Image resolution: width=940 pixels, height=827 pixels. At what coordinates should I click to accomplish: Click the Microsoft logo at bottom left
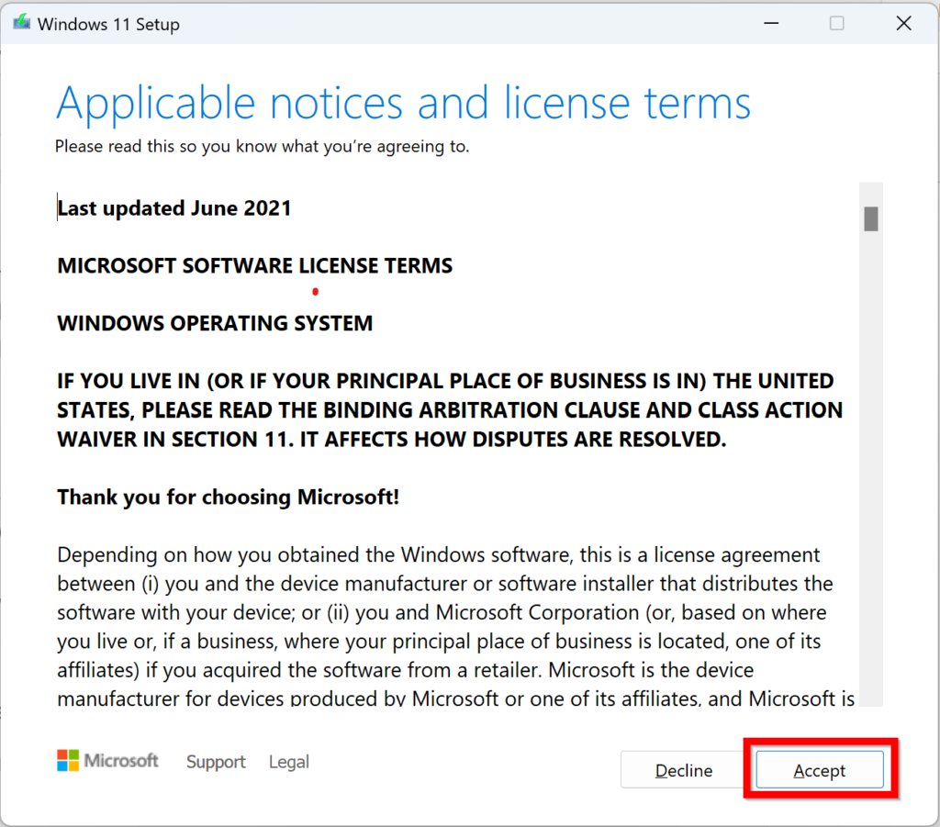pyautogui.click(x=107, y=761)
